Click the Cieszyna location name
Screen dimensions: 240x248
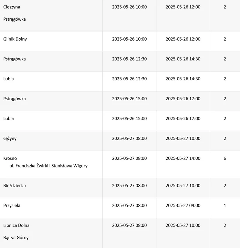[12, 7]
